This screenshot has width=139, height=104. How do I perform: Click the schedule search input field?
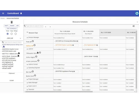point(34,26)
